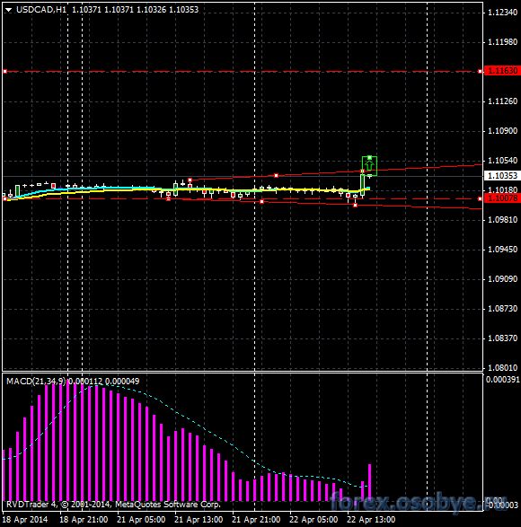Viewport: 521px width, 527px height.
Task: Open the forex.osobye.ru watermark link
Action: [418, 503]
